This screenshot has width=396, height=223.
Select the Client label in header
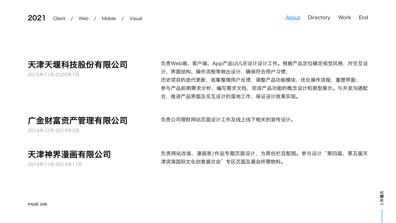pos(59,18)
